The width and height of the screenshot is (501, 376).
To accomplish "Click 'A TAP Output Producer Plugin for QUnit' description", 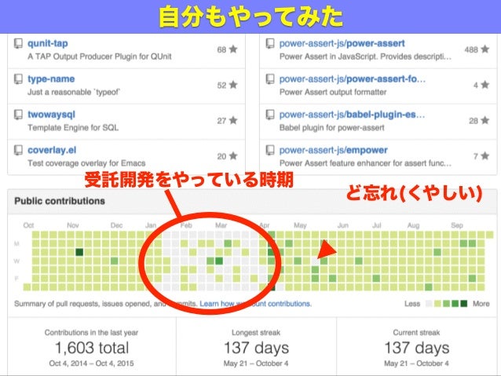I will 100,57.
